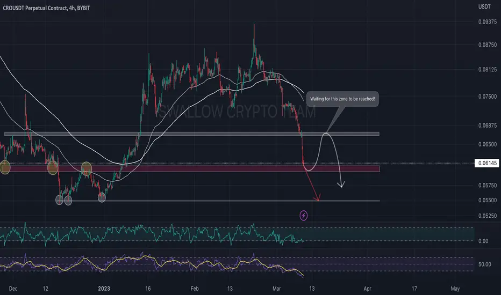
Task: Click the 0.08750 price axis label
Action: [x=487, y=45]
